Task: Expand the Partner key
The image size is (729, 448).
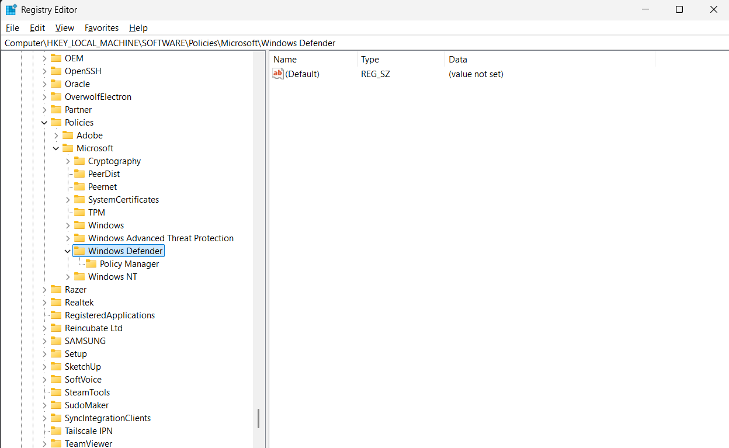Action: 44,110
